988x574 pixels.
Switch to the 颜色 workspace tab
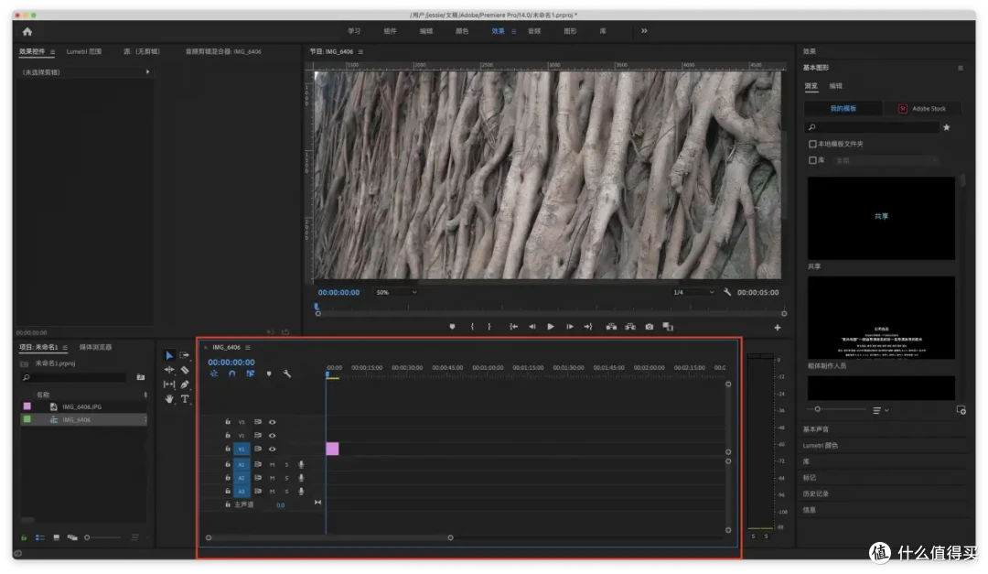(463, 31)
